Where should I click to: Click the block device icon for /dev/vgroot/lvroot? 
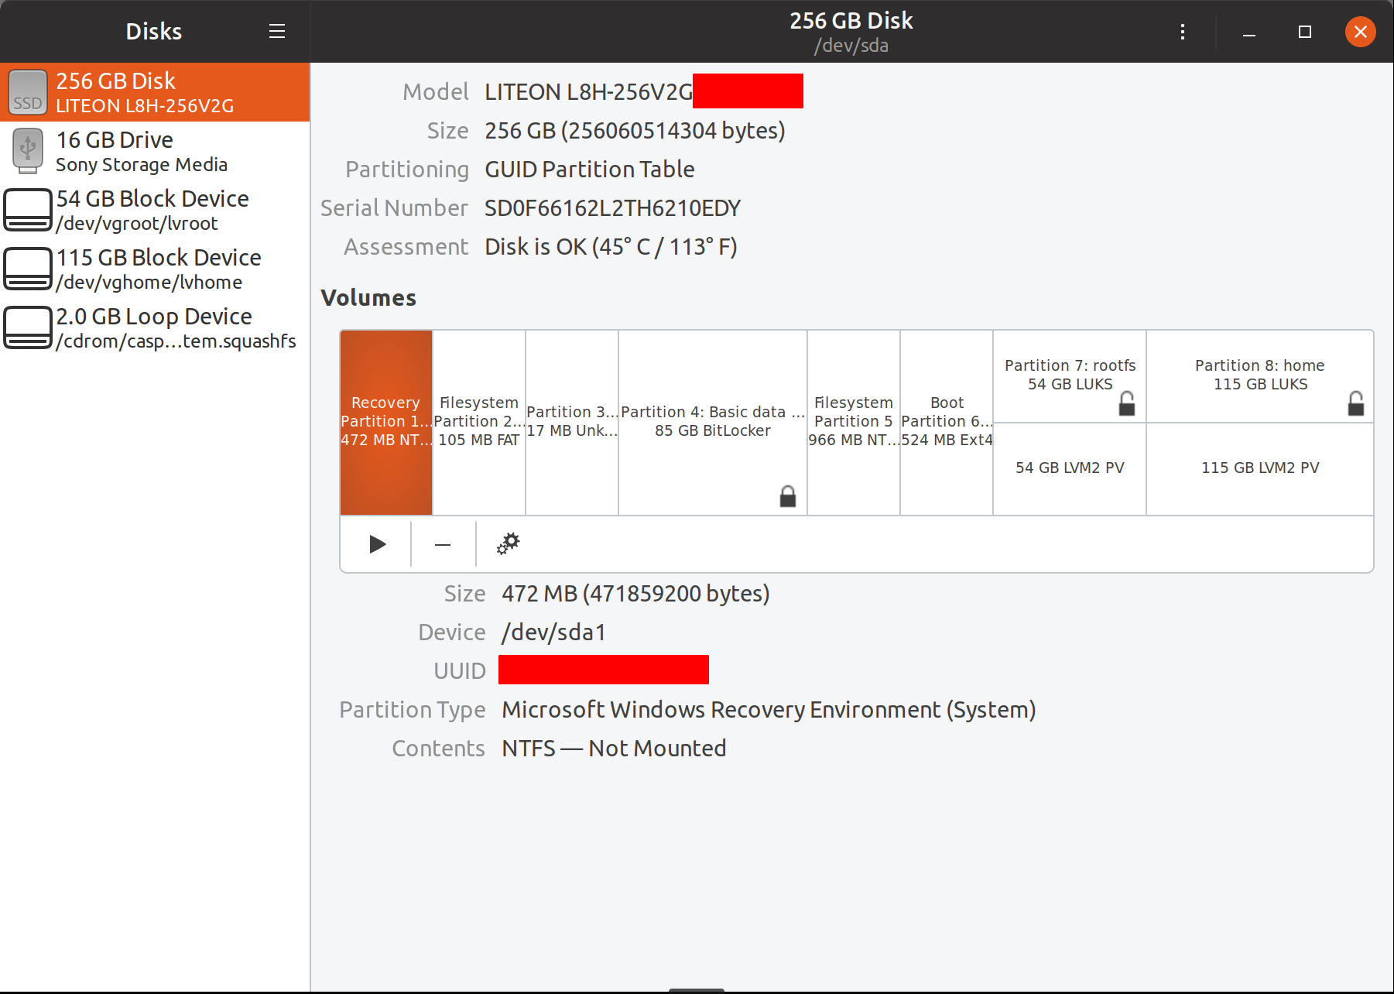[28, 209]
